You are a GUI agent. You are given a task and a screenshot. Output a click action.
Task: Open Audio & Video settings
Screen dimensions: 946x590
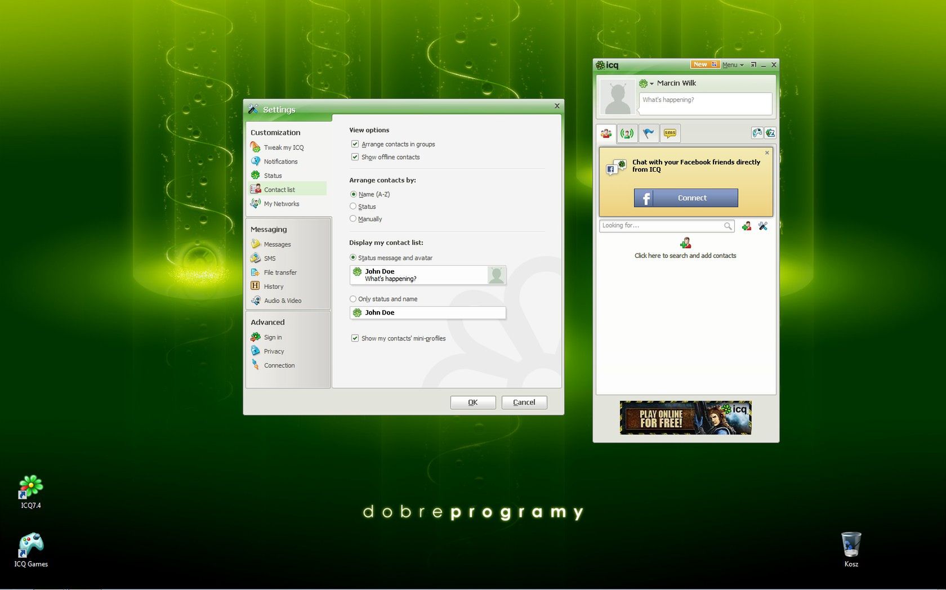282,301
